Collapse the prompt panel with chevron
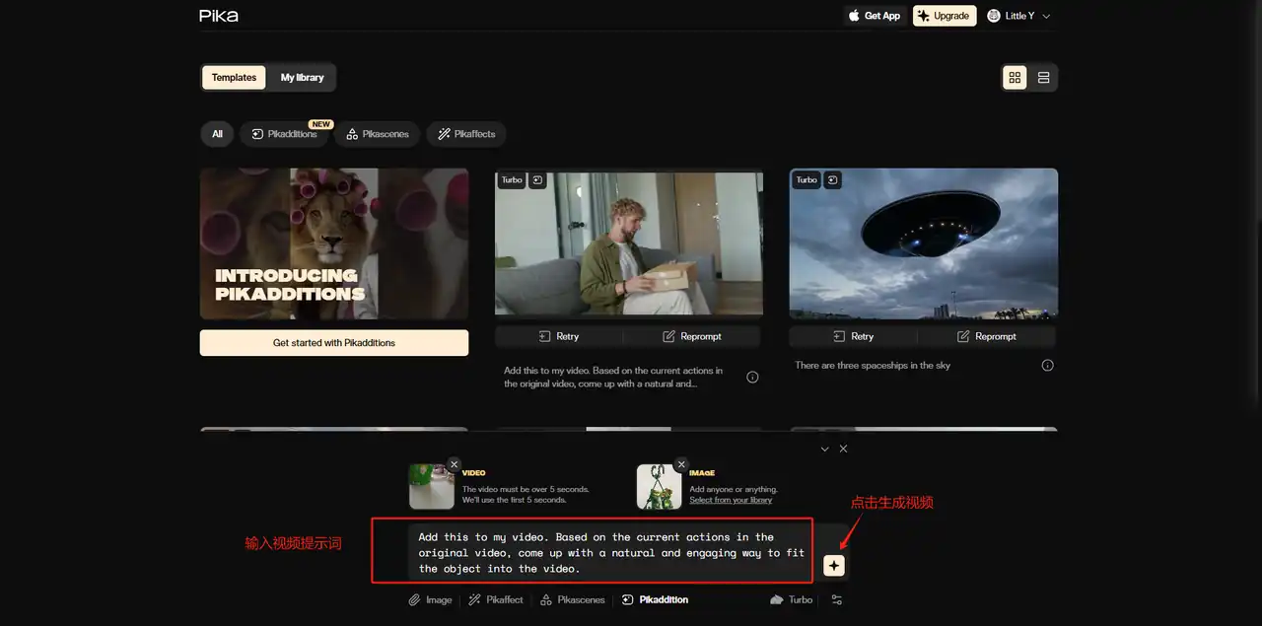Viewport: 1262px width, 626px height. [825, 449]
